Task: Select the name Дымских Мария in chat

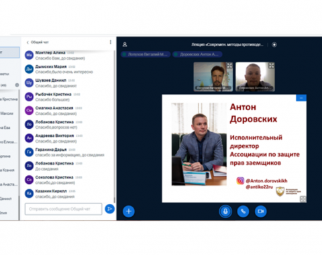Action: pyautogui.click(x=51, y=66)
